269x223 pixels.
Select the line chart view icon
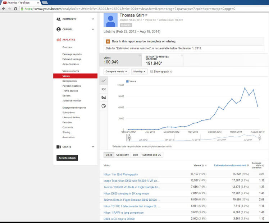pyautogui.click(x=104, y=81)
